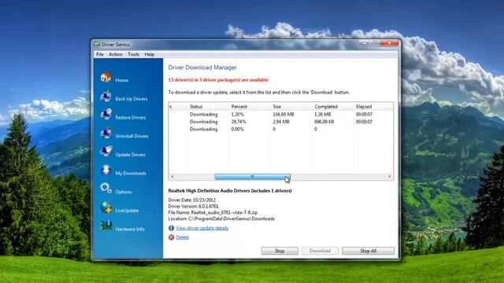
Task: Click the Stop All button
Action: coord(368,251)
